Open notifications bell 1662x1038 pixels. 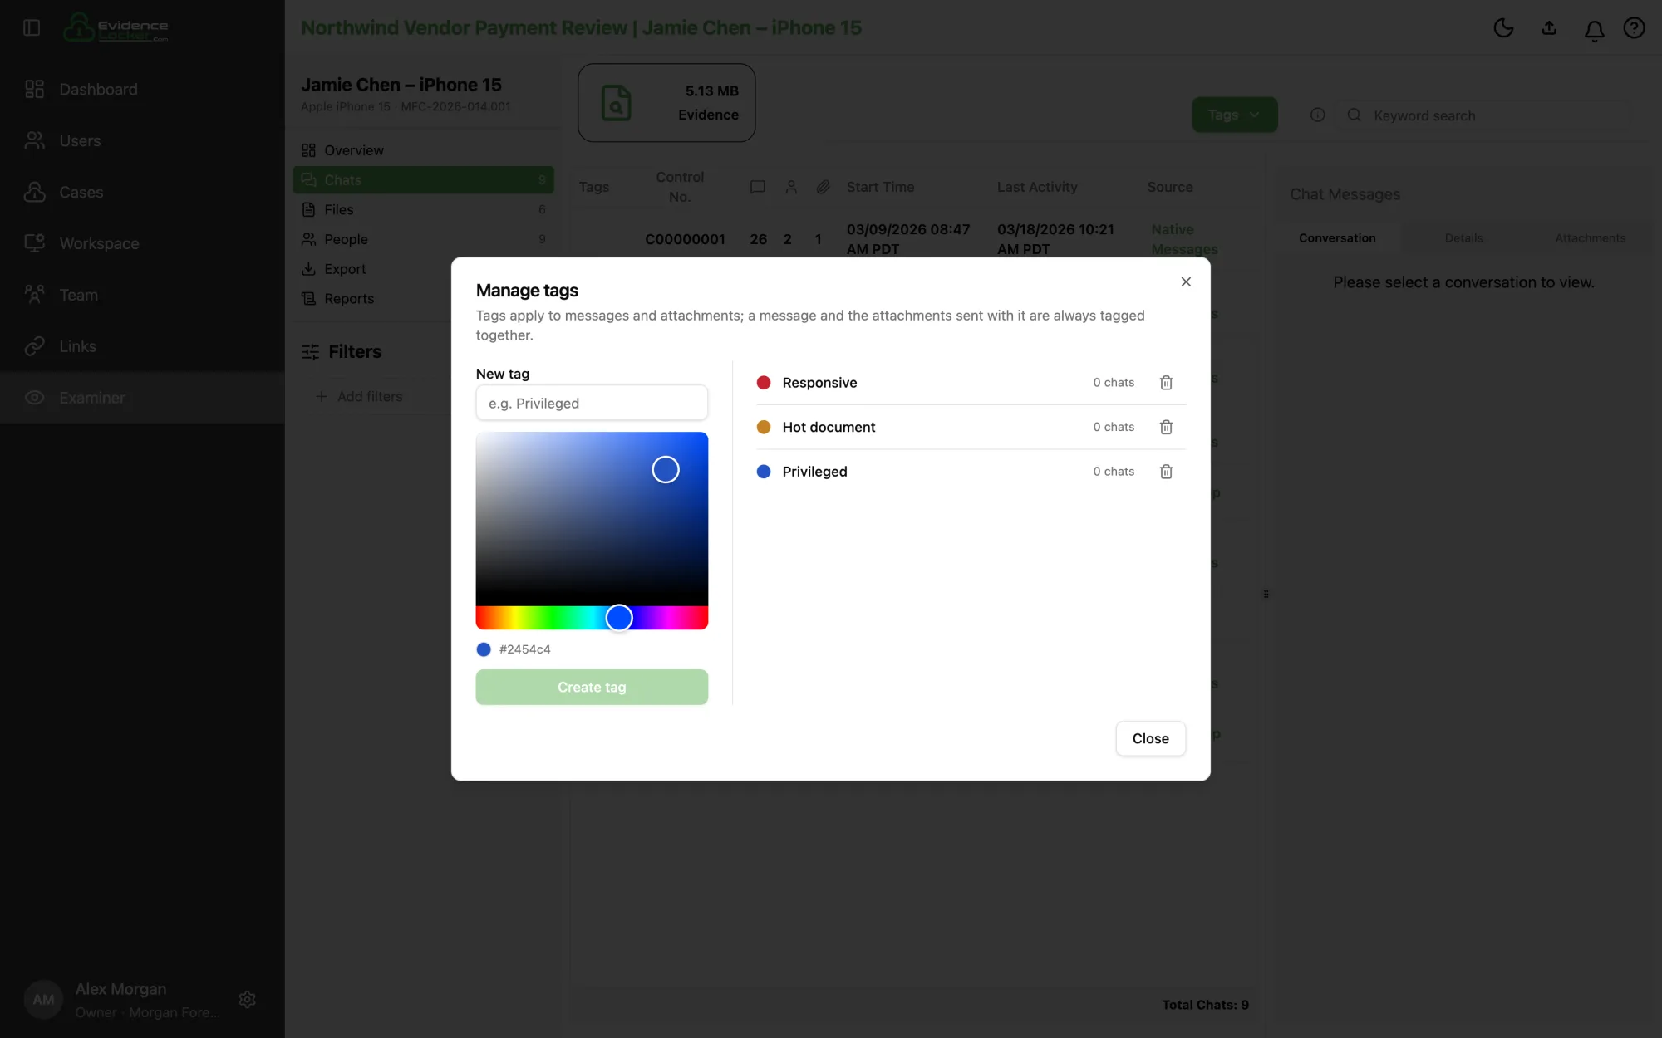(1594, 30)
